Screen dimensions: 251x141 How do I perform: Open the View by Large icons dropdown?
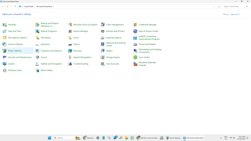(x=235, y=14)
